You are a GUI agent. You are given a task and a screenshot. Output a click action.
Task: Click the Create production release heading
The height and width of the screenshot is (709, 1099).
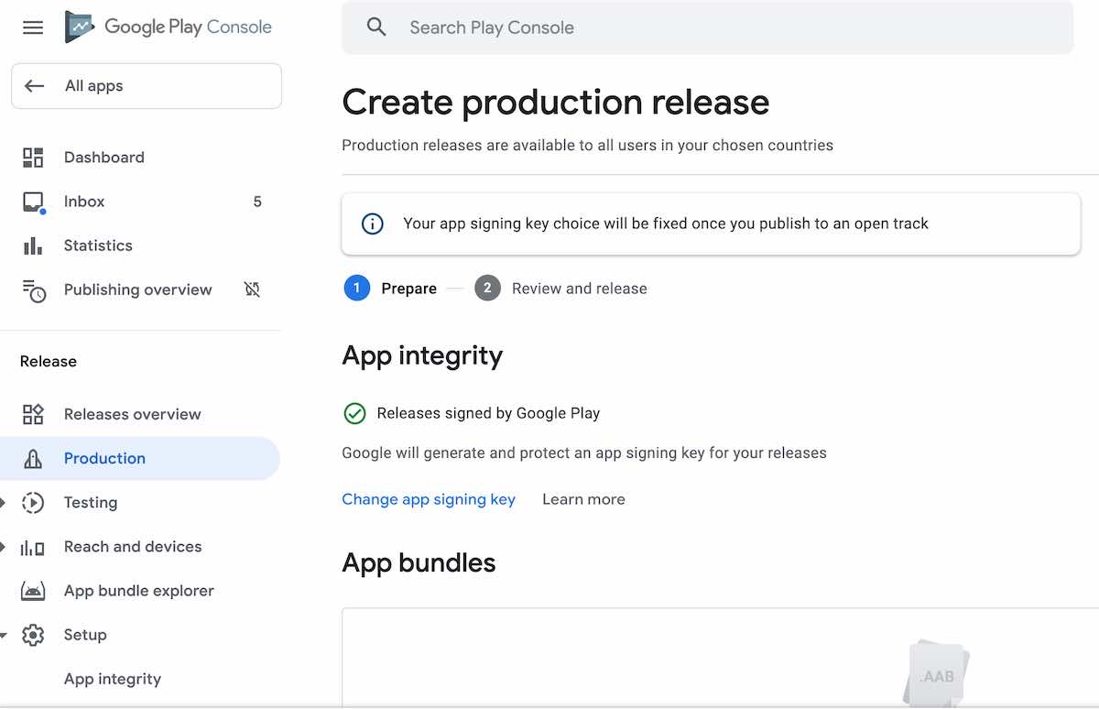click(x=556, y=102)
